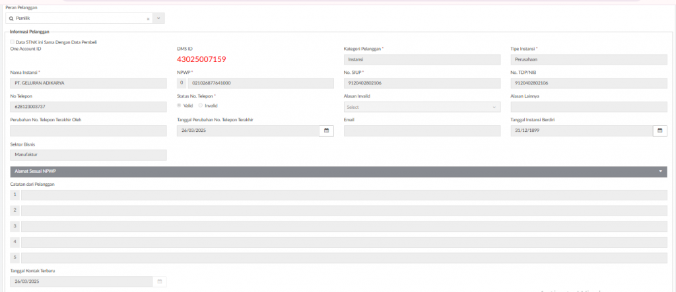Click the No. SIUP field
Screen dimensions: 676x292
point(422,83)
